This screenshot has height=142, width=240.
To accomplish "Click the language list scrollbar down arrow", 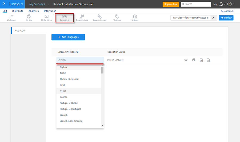I will click(102, 126).
